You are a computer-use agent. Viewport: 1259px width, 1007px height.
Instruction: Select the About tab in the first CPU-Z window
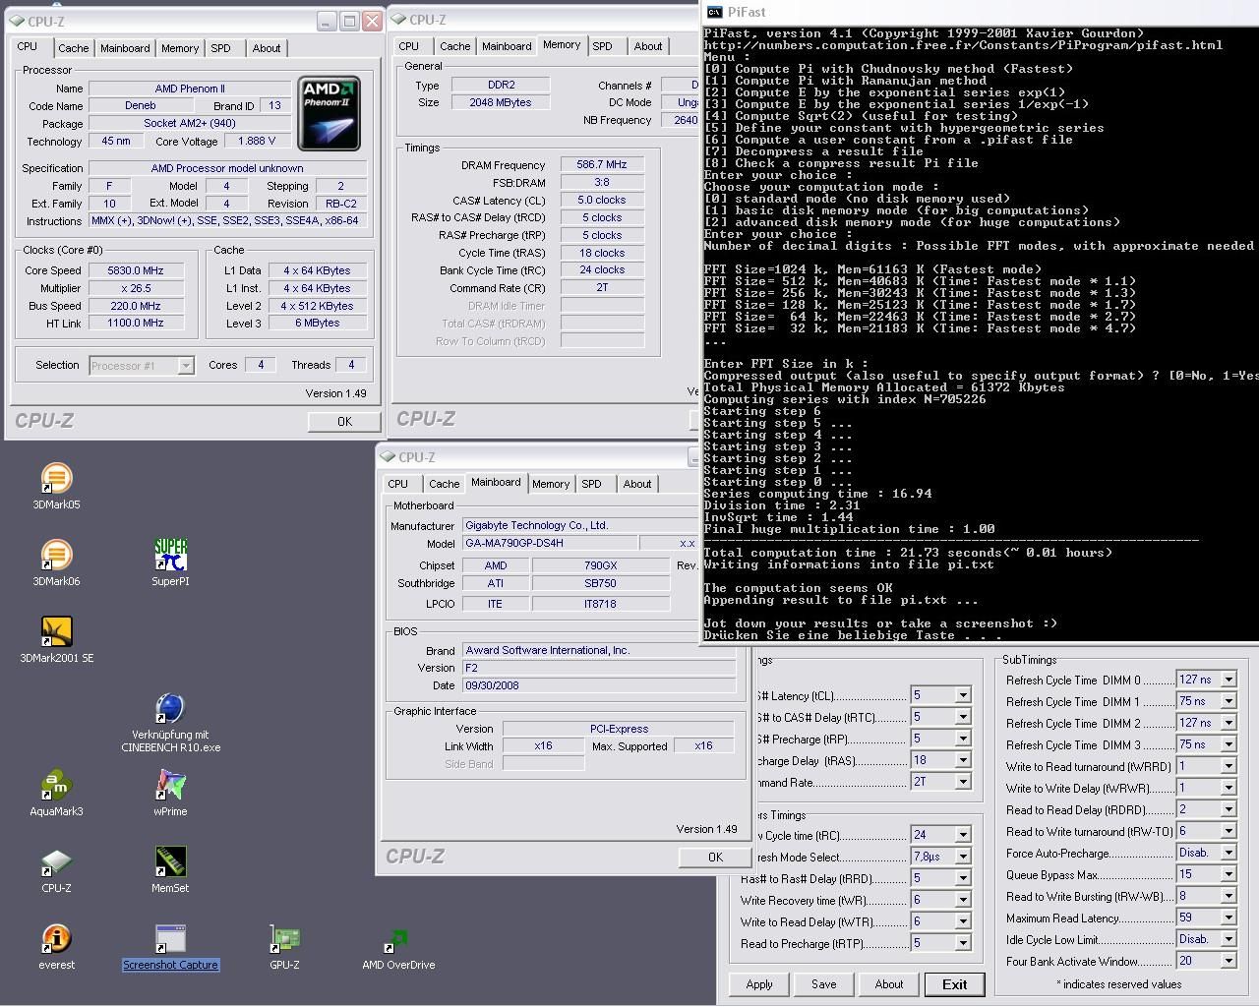pos(266,48)
